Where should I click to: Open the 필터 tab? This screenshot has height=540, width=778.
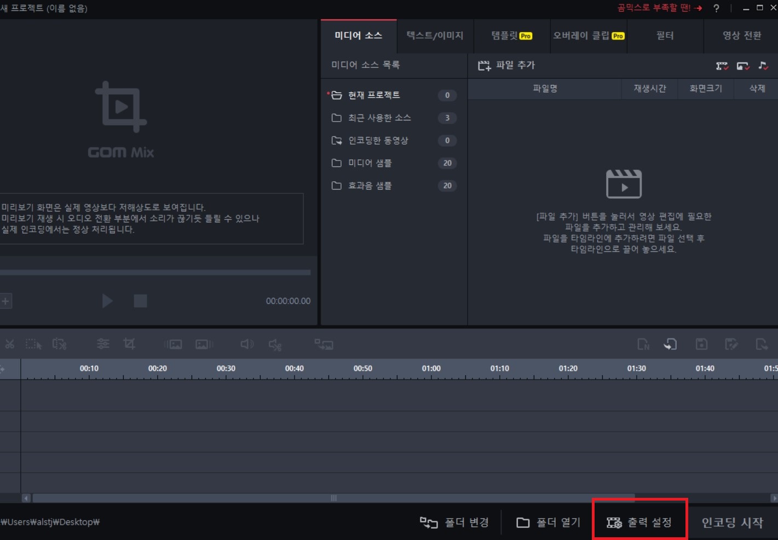pyautogui.click(x=665, y=36)
